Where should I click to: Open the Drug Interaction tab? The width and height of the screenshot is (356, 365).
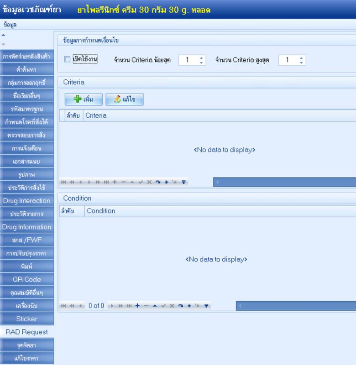click(27, 201)
